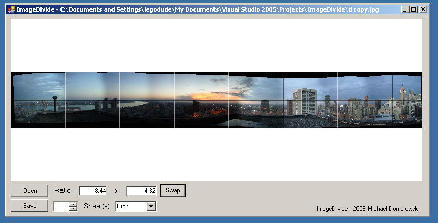Viewport: 438px width, 223px height.
Task: Maximize the ImageDivide window
Action: pos(414,9)
